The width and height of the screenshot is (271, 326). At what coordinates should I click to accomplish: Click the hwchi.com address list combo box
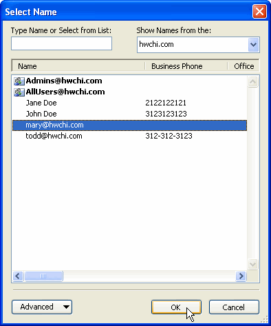tap(198, 45)
